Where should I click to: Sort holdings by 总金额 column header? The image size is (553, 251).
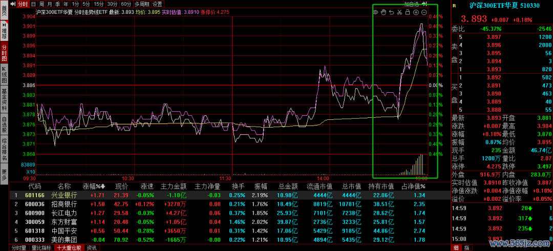(288, 186)
